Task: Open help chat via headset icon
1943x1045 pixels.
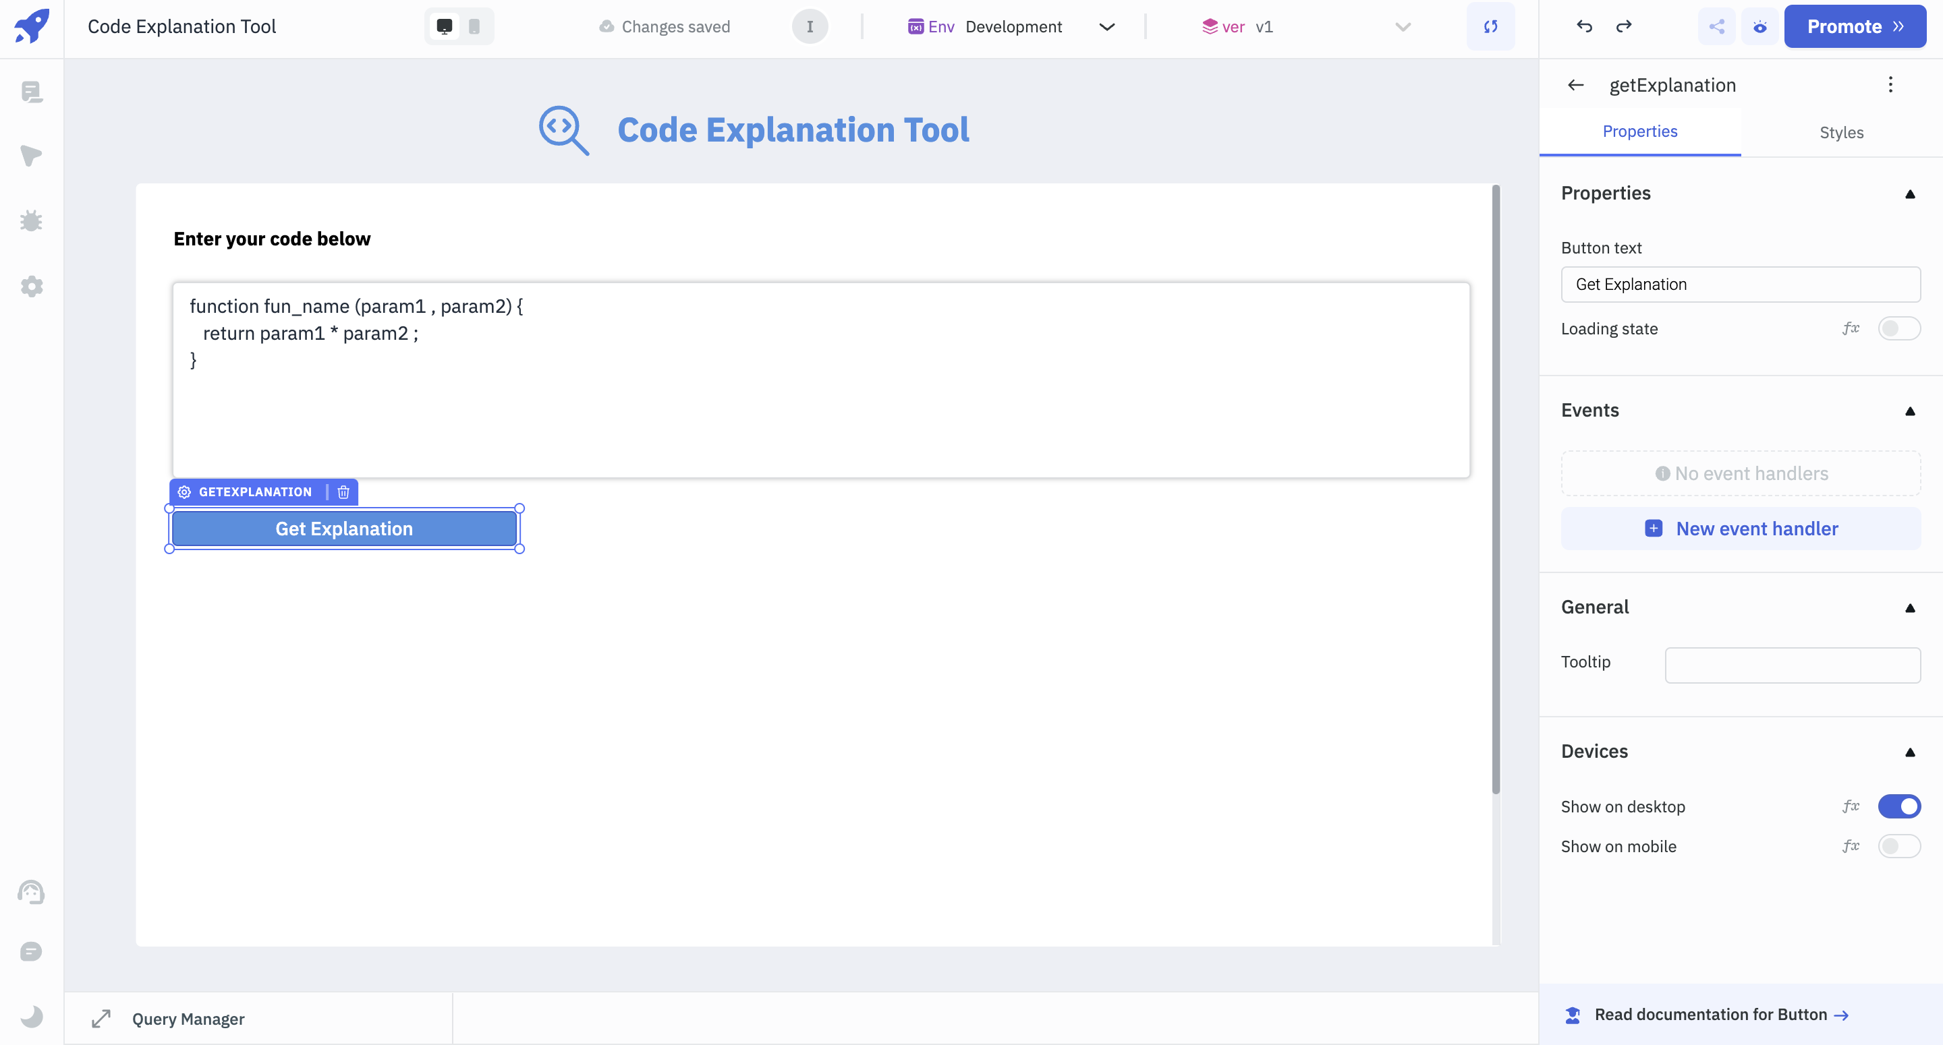Action: [x=32, y=892]
